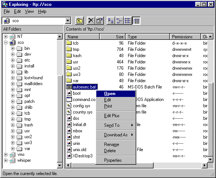Image resolution: width=216 pixels, height=178 pixels.
Task: Click the Properties toolbar icon
Action: pyautogui.click(x=99, y=21)
